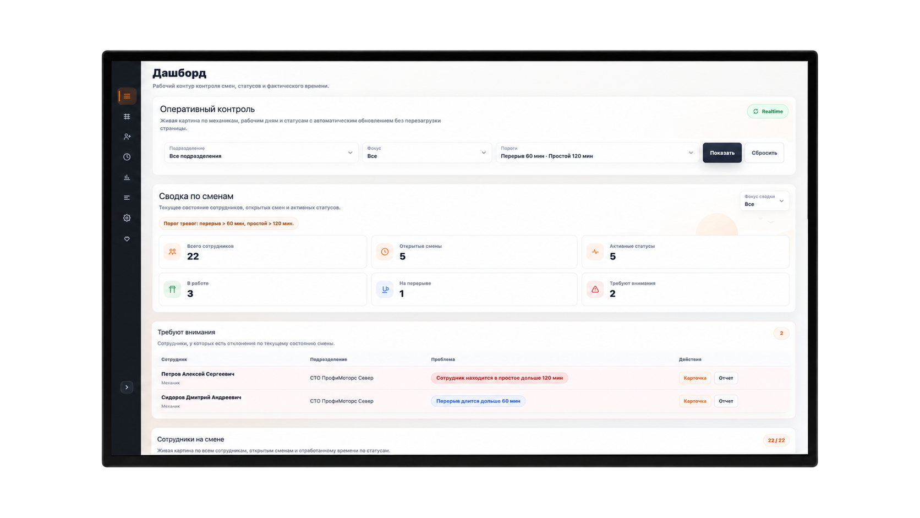
Task: Click СТО ПрофиМоторс Север in Петров row
Action: tap(341, 378)
